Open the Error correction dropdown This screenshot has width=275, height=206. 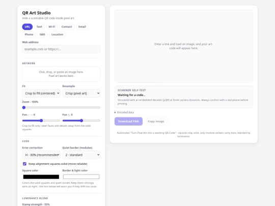click(41, 155)
